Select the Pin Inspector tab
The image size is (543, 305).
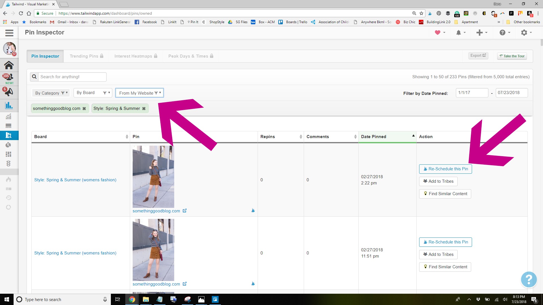(x=45, y=56)
